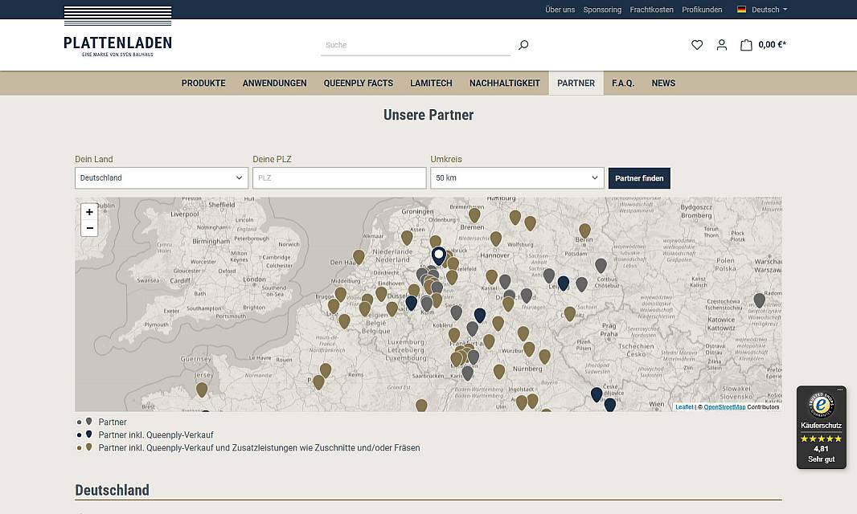Click the gold pin near Reims

[x=326, y=370]
